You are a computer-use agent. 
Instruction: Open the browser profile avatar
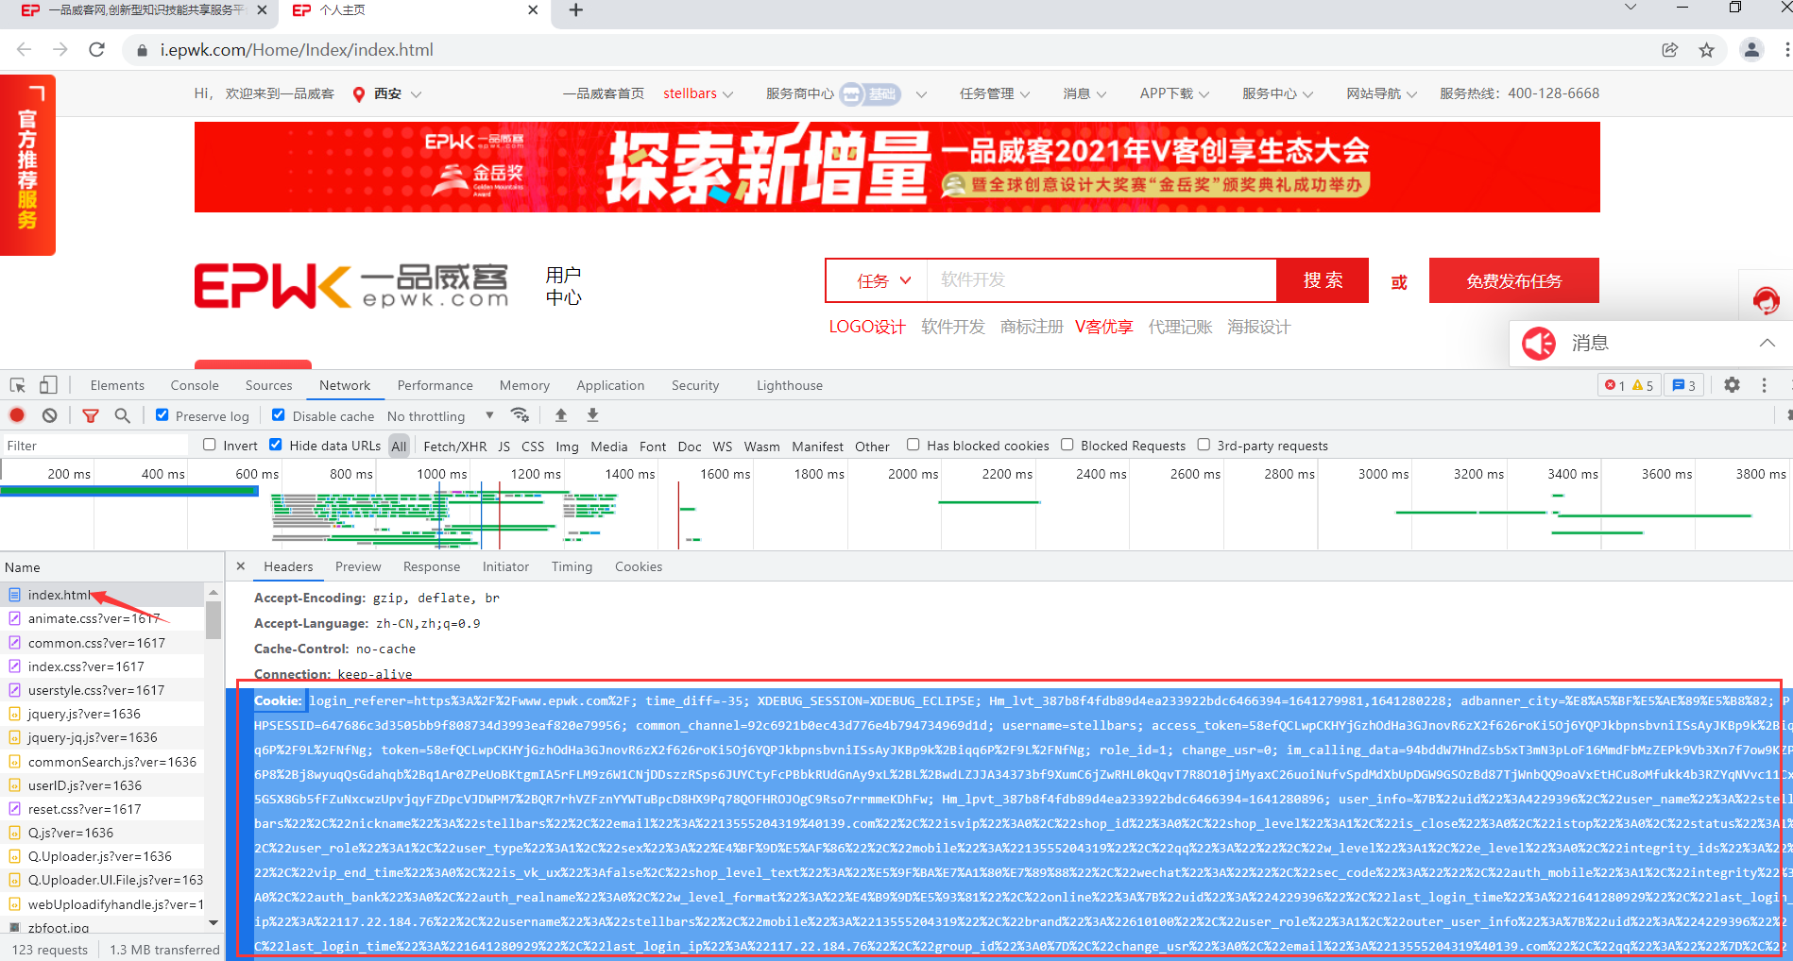pos(1751,50)
